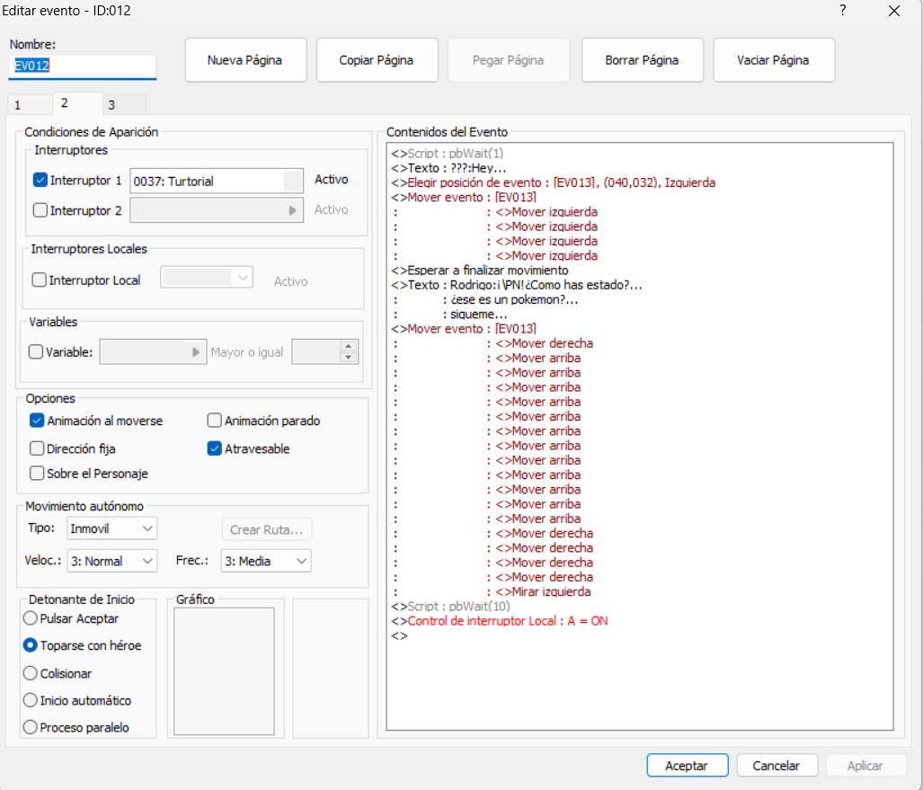Open switch picker for Interruptor 1 field

click(292, 181)
